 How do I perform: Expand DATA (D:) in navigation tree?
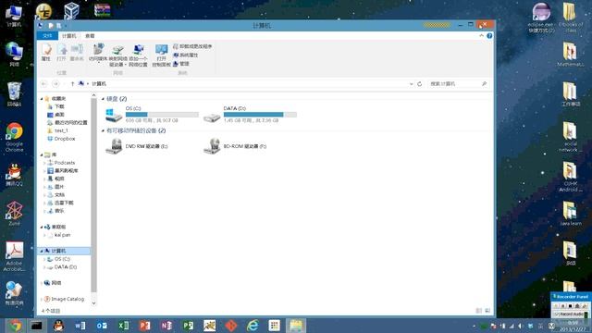tap(44, 267)
